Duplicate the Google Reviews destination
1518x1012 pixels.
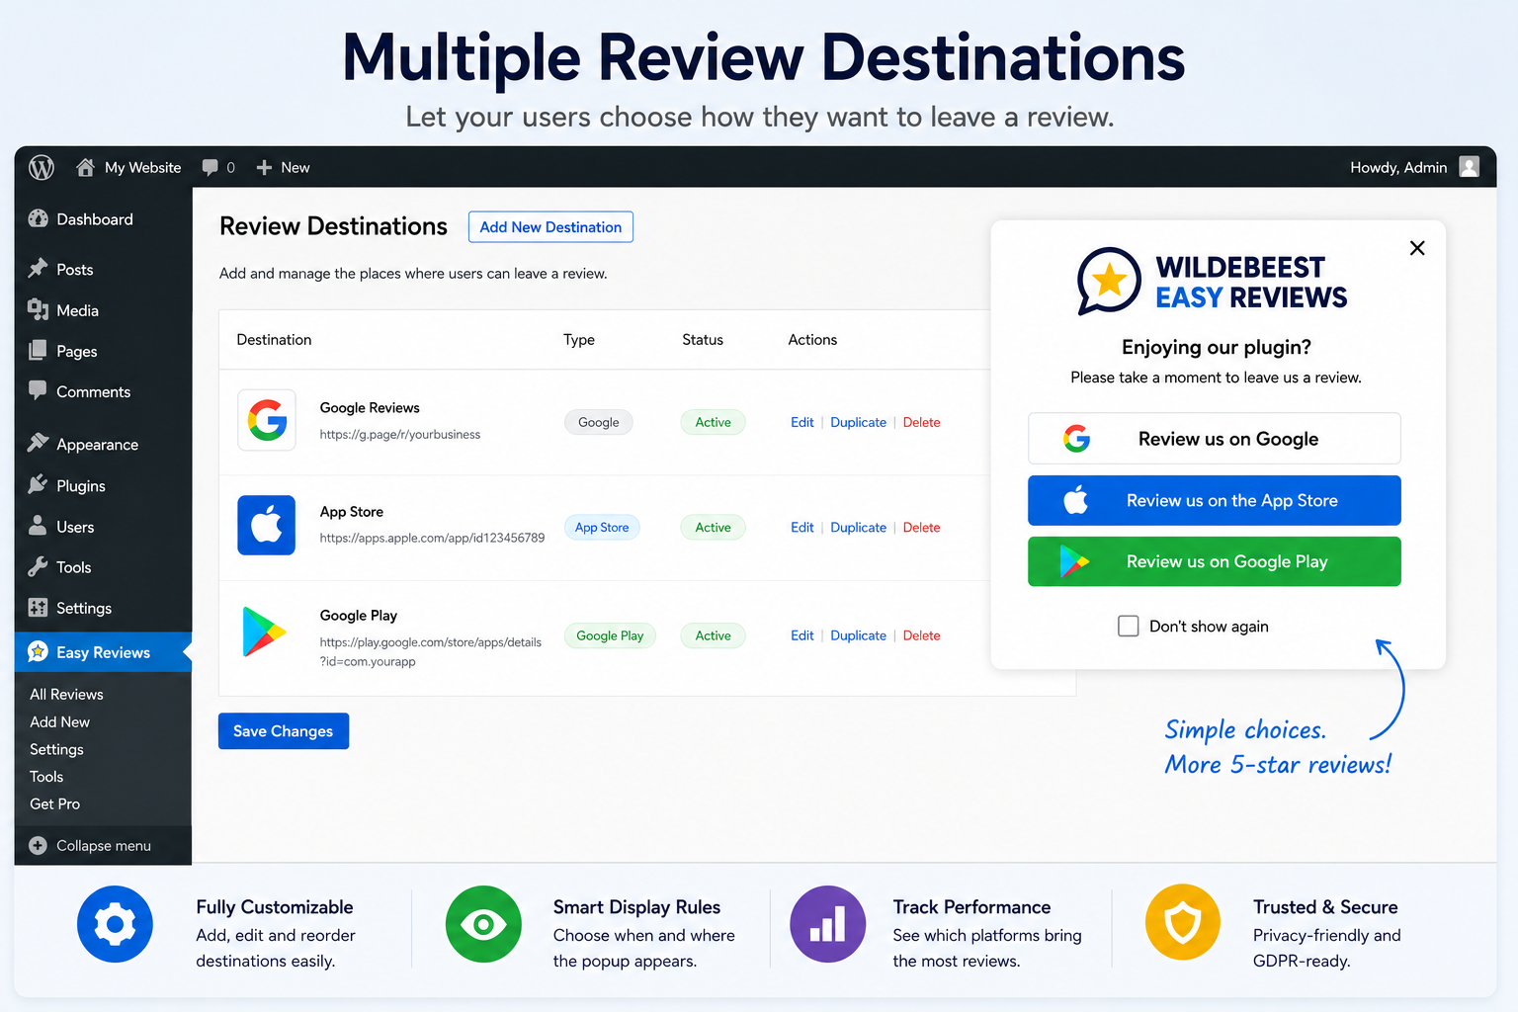point(858,422)
